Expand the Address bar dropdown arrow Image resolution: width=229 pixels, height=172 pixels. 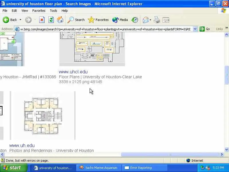195,29
